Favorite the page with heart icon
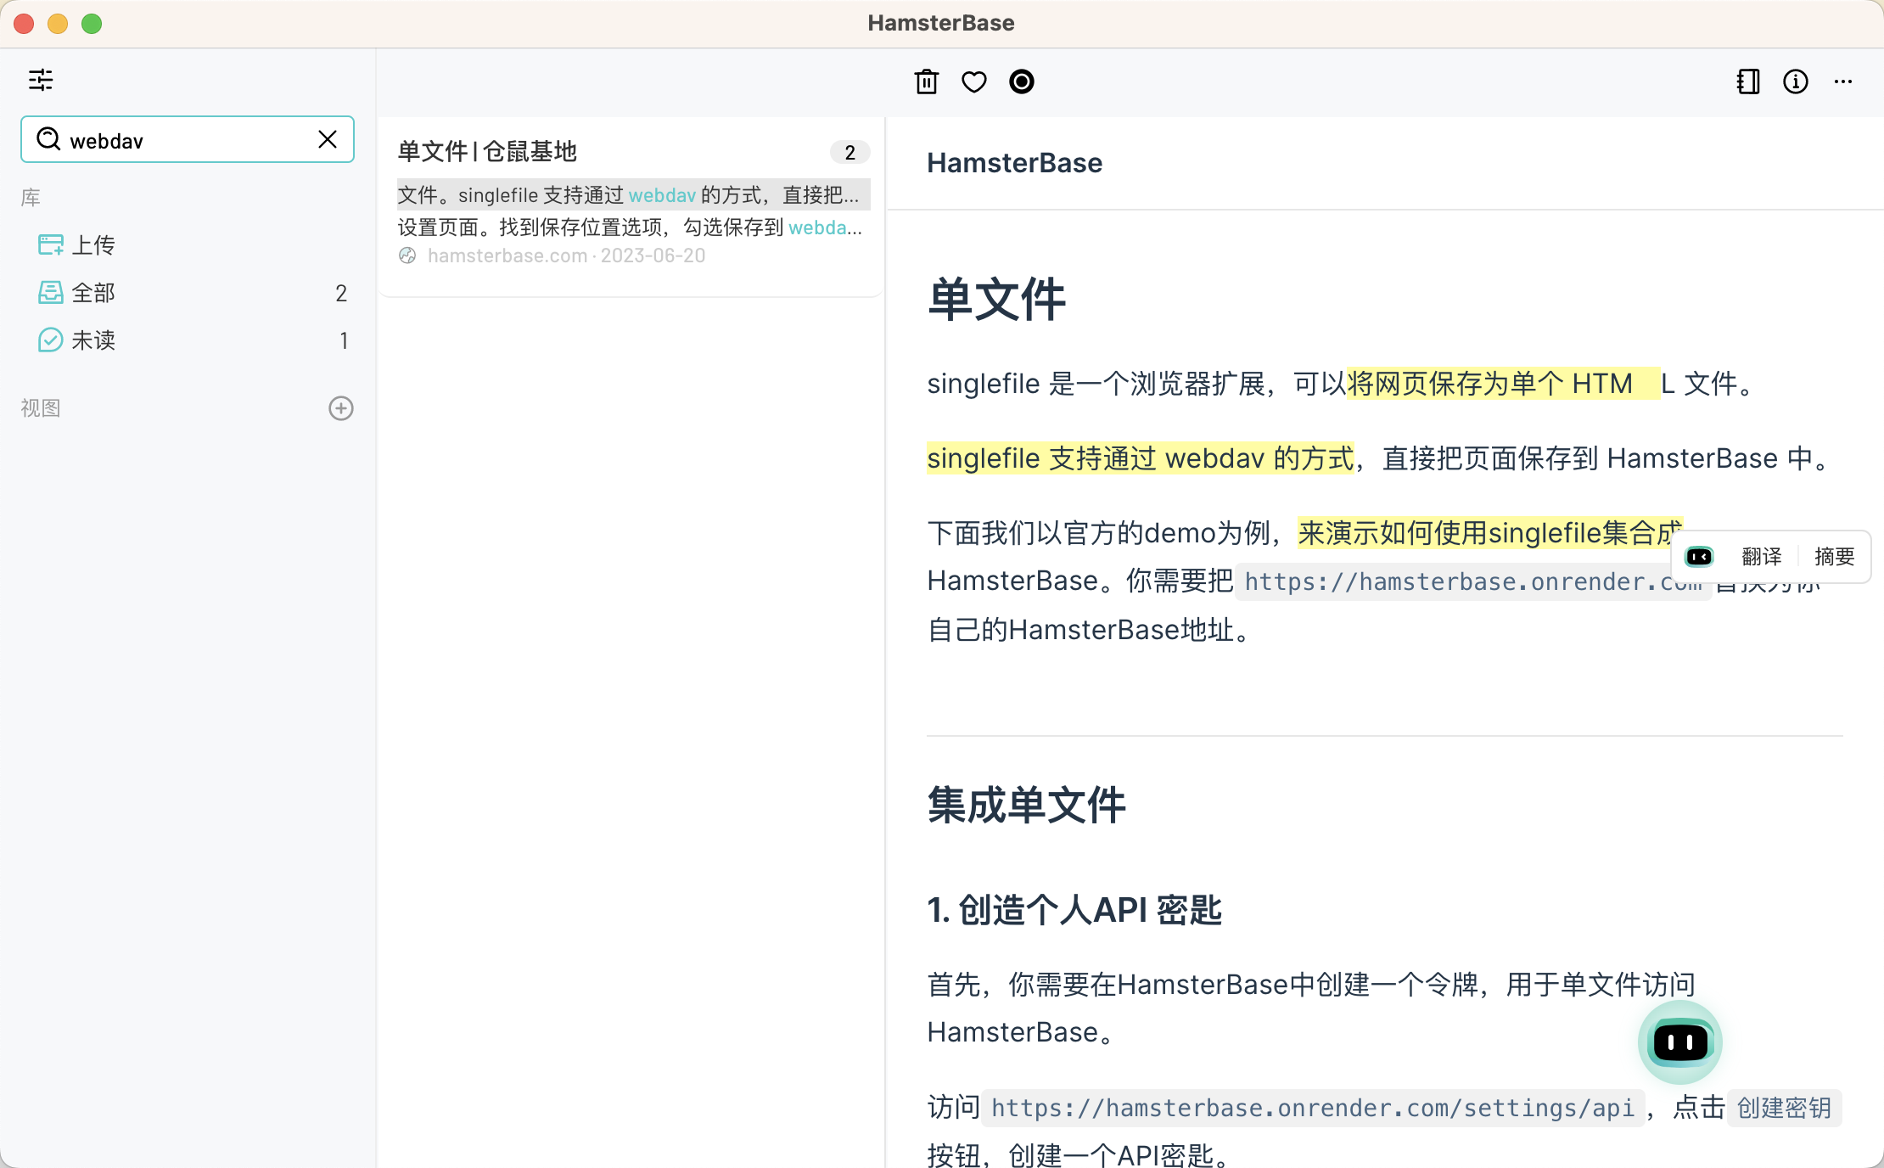Image resolution: width=1884 pixels, height=1168 pixels. tap(973, 82)
